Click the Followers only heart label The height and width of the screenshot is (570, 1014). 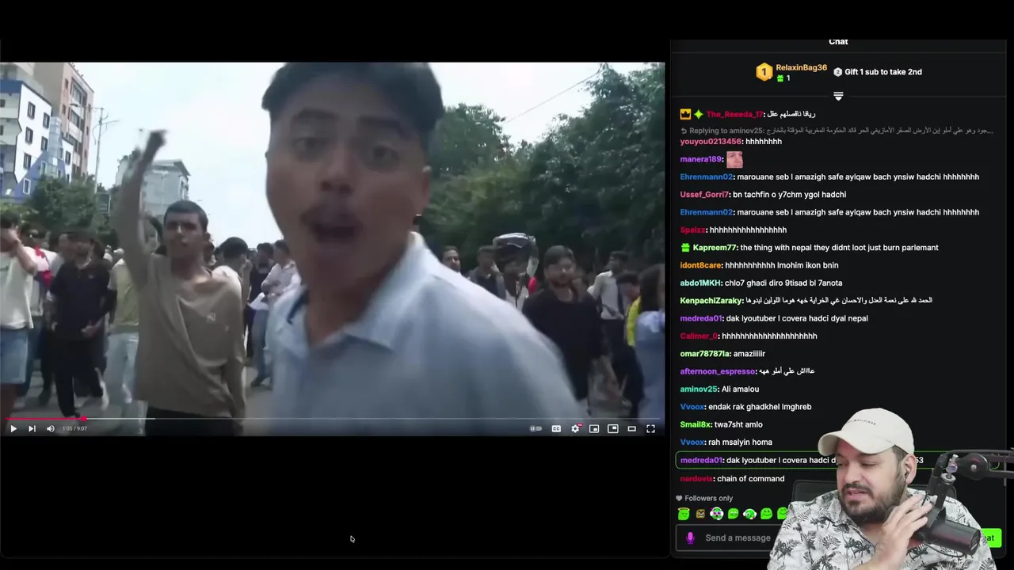pyautogui.click(x=704, y=499)
